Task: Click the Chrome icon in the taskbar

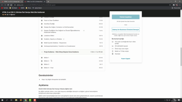Action: 25,100
